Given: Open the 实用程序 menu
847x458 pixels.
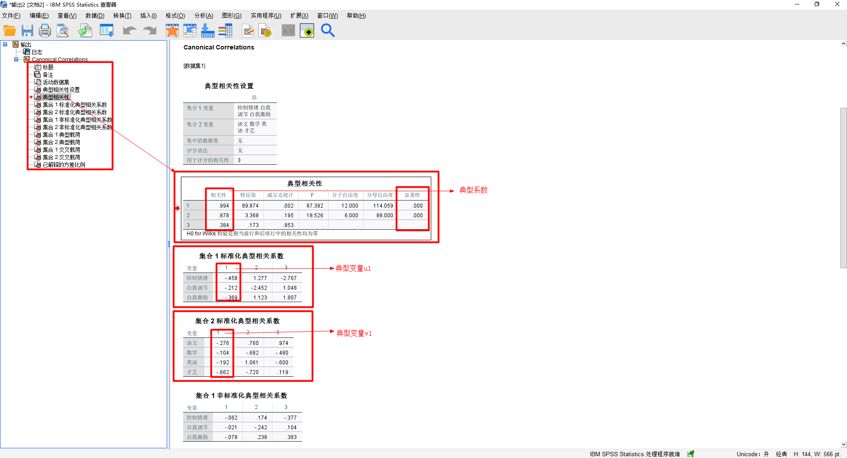Looking at the screenshot, I should pyautogui.click(x=266, y=15).
